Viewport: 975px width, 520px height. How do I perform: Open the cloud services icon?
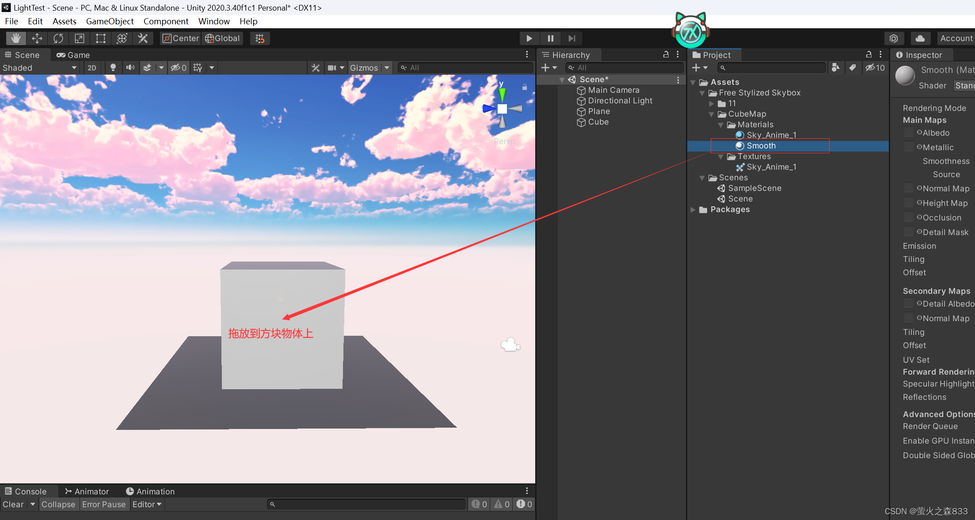pos(920,38)
